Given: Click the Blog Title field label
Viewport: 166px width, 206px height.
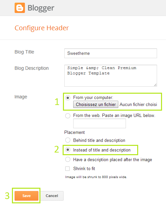Looking at the screenshot, I should pos(25,52).
